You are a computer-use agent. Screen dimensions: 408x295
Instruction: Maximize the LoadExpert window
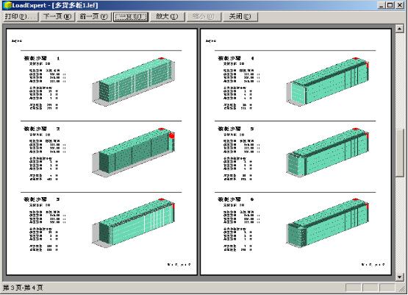point(390,5)
